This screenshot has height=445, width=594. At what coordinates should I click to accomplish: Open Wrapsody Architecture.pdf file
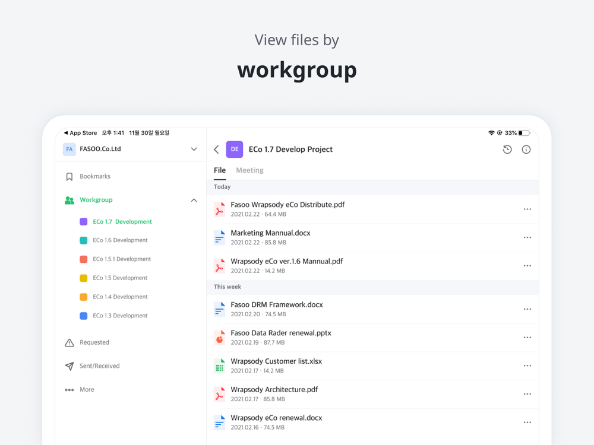pyautogui.click(x=372, y=395)
